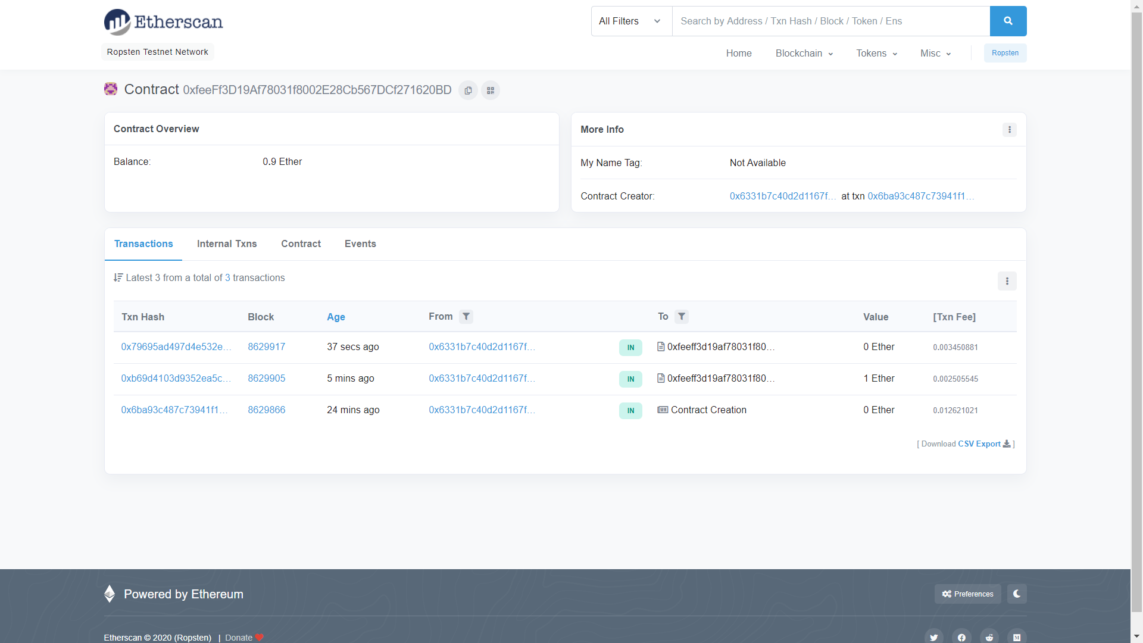Expand the Tokens menu
The height and width of the screenshot is (643, 1143).
[876, 54]
